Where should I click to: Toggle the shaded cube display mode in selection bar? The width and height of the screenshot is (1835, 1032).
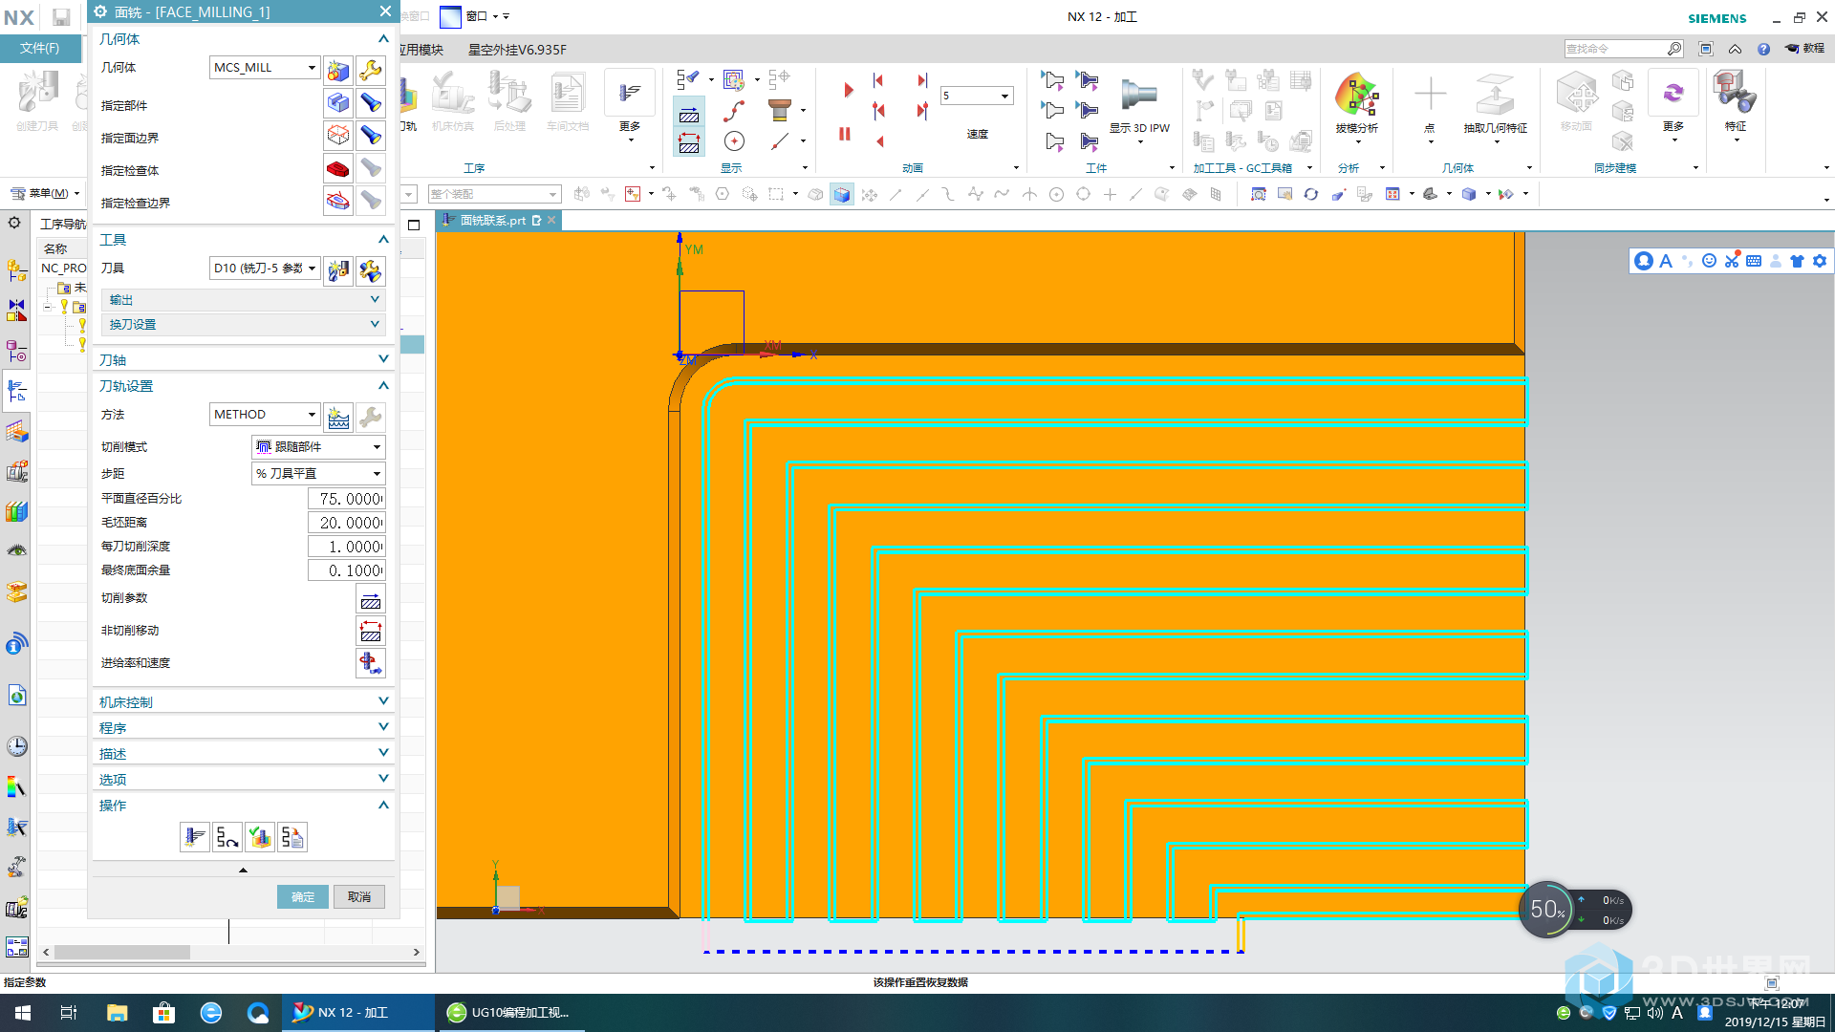point(841,194)
